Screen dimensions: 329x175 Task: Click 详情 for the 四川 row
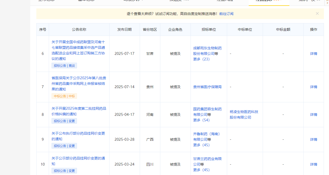tap(314, 164)
